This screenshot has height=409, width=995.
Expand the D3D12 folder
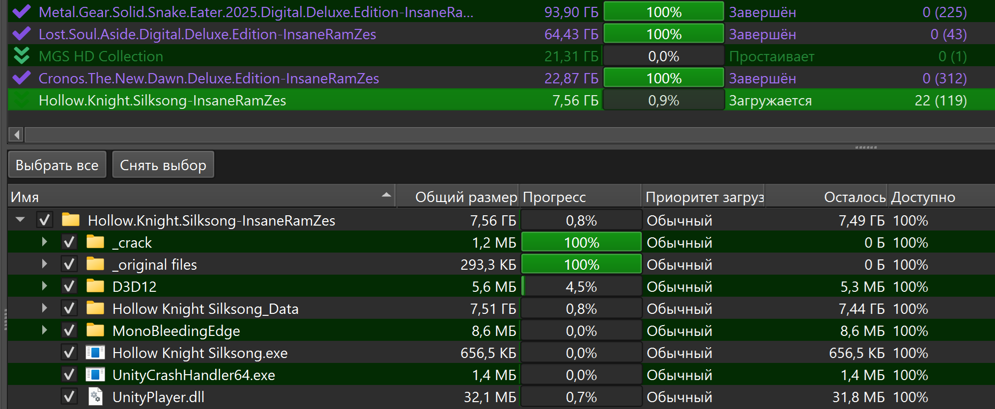coord(45,286)
